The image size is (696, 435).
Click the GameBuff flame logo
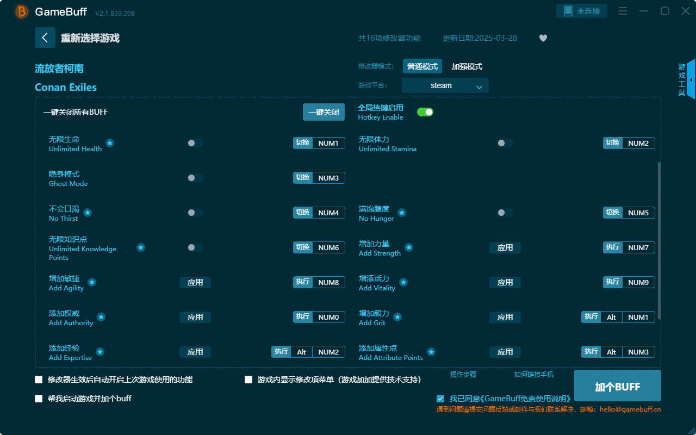pyautogui.click(x=21, y=11)
